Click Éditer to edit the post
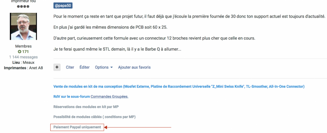The width and height of the screenshot is (327, 133). [84, 67]
